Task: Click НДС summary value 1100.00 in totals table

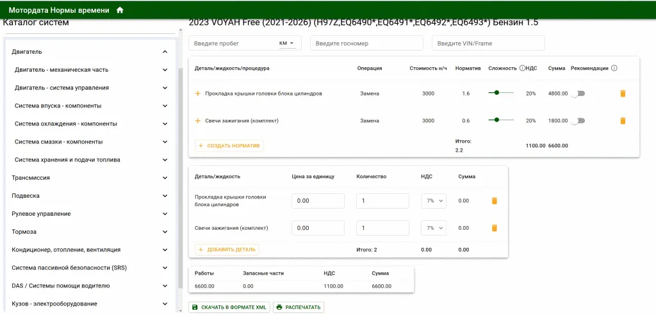Action: point(333,287)
